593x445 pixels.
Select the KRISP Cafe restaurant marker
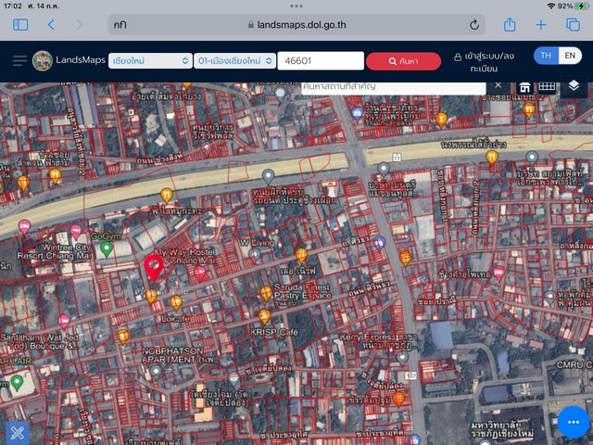coord(264,316)
